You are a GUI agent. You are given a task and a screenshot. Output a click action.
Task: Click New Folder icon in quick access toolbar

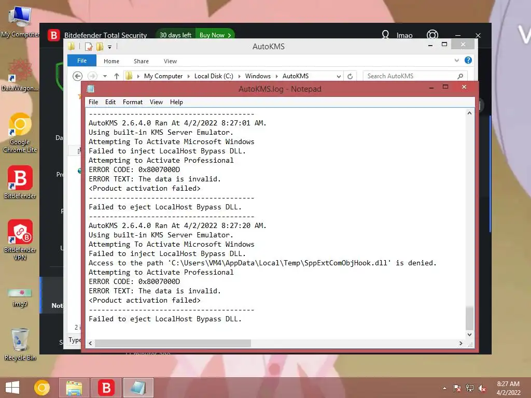(100, 46)
